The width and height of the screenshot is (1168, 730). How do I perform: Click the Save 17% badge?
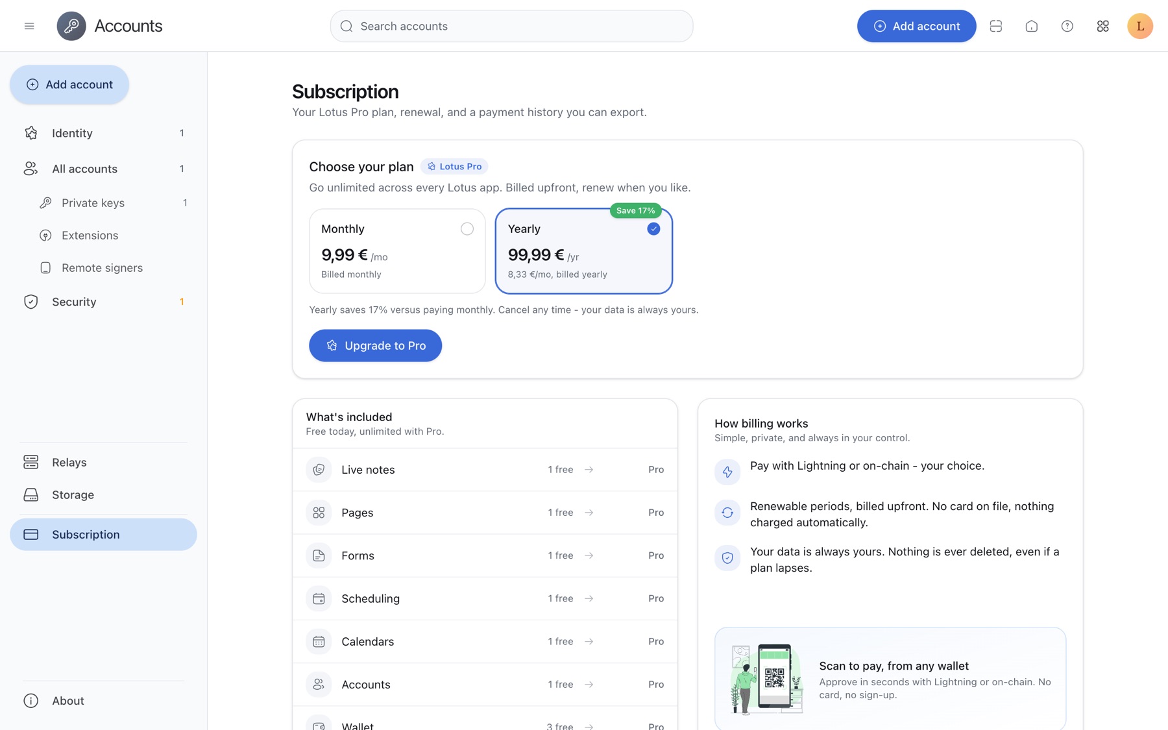(635, 211)
